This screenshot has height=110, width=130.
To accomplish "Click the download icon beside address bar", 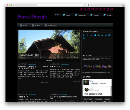I will tap(88, 5).
